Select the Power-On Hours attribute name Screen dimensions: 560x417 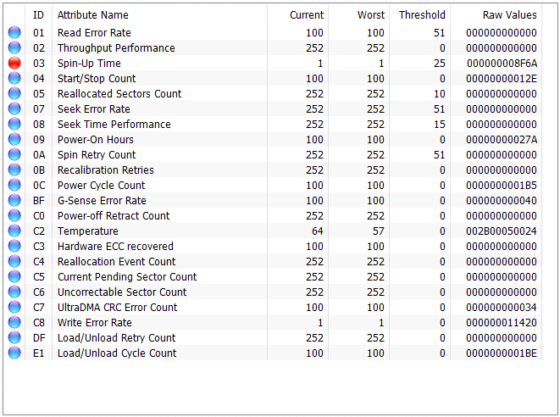pos(96,139)
